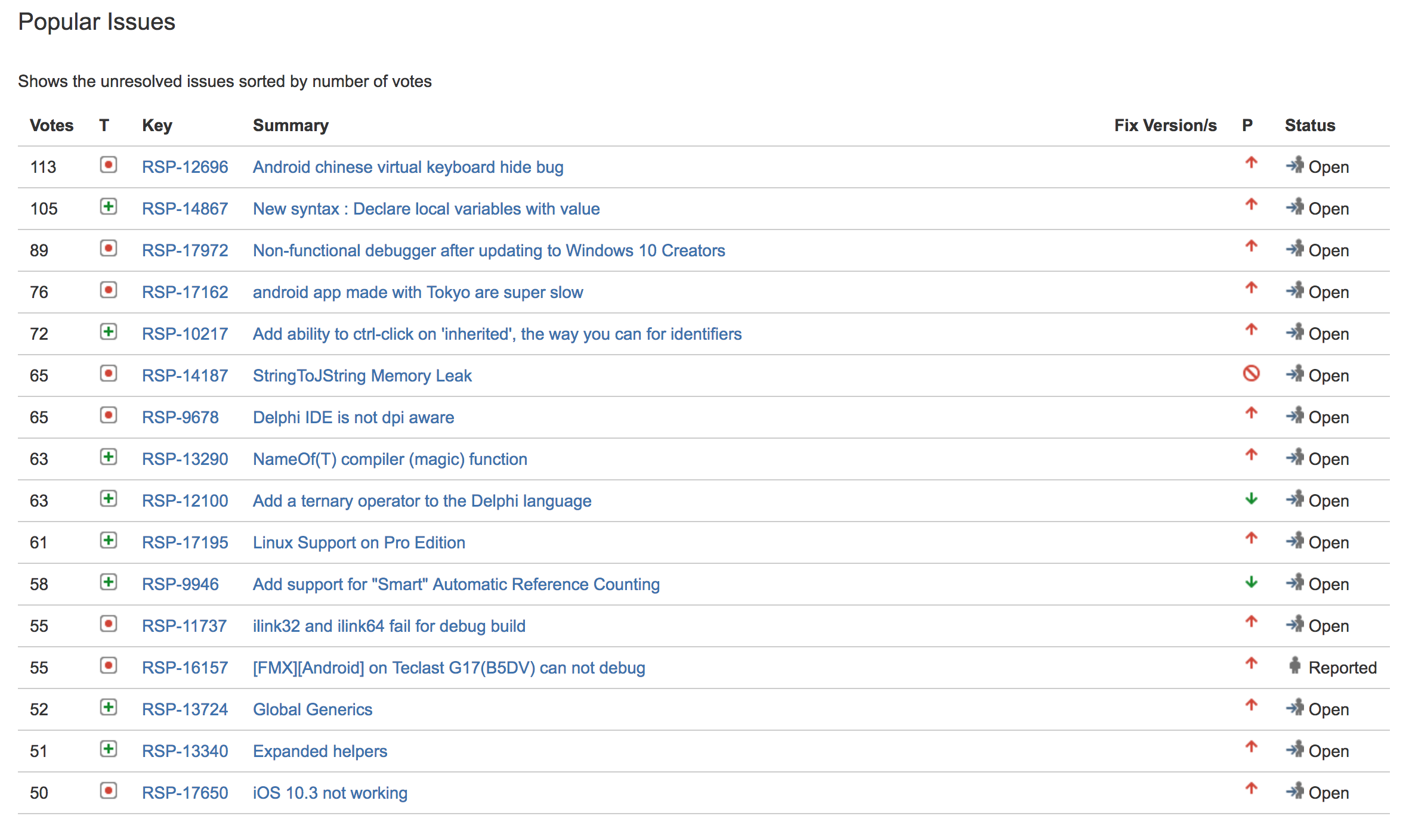The width and height of the screenshot is (1409, 819).
Task: Open 'StringToJString Memory Leak' summary link
Action: 362,376
